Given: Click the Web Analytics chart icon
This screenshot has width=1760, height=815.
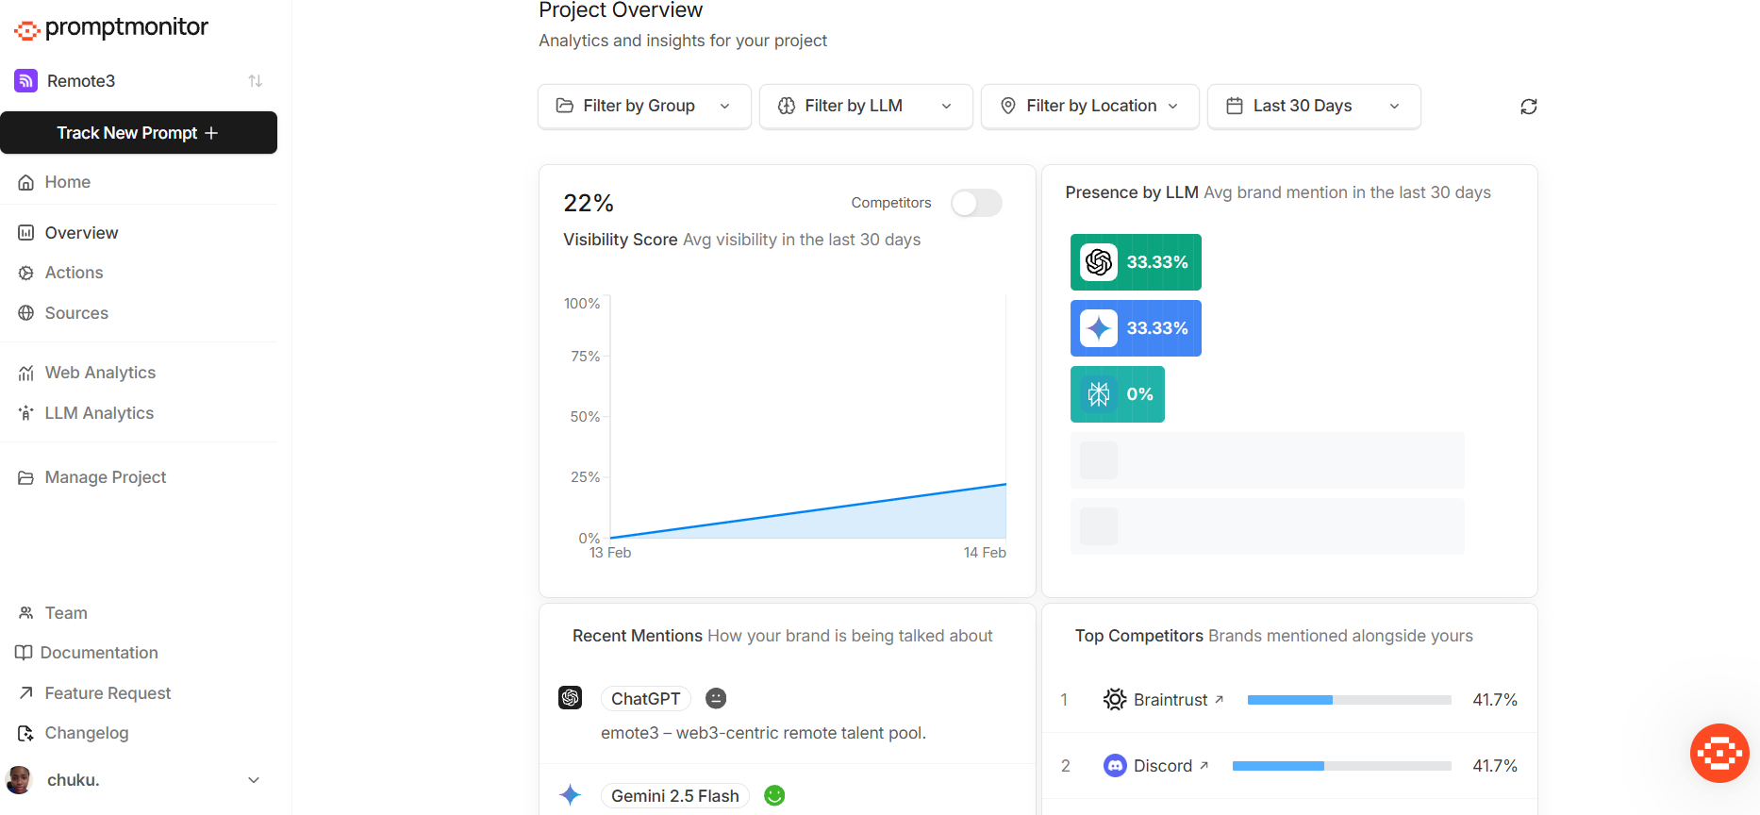Looking at the screenshot, I should 26,373.
